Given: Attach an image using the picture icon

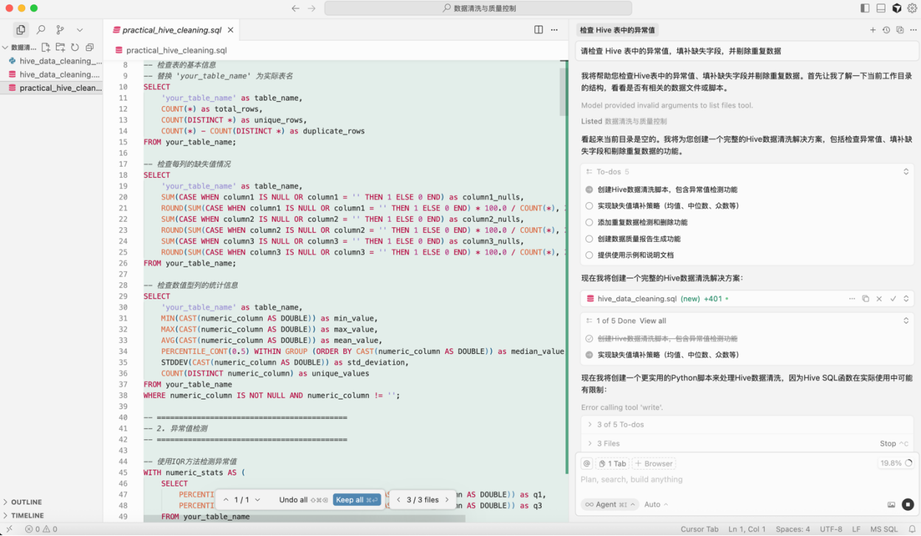Looking at the screenshot, I should point(891,505).
